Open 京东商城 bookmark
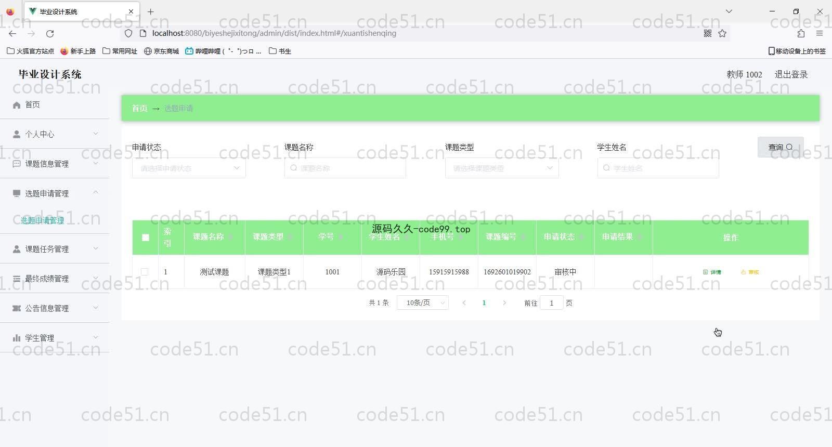The image size is (832, 447). click(161, 51)
